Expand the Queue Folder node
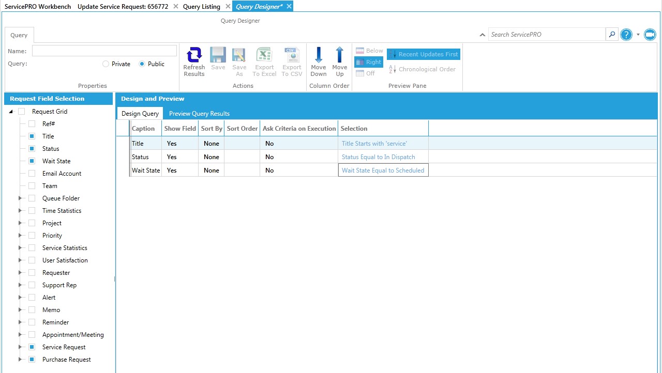This screenshot has width=662, height=373. coord(21,198)
